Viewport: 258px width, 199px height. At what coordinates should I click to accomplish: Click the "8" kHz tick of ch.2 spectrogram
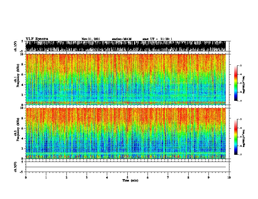coord(23,118)
